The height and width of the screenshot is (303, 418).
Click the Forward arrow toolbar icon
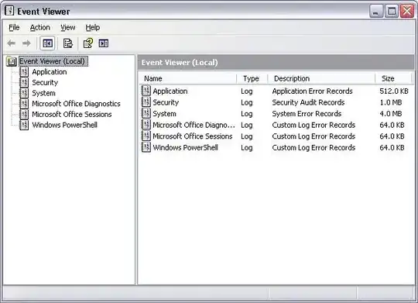pyautogui.click(x=26, y=43)
